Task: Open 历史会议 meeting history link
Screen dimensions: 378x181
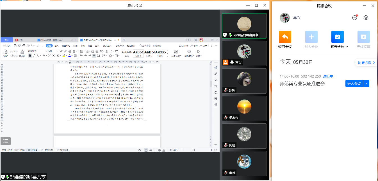Action: 366,63
